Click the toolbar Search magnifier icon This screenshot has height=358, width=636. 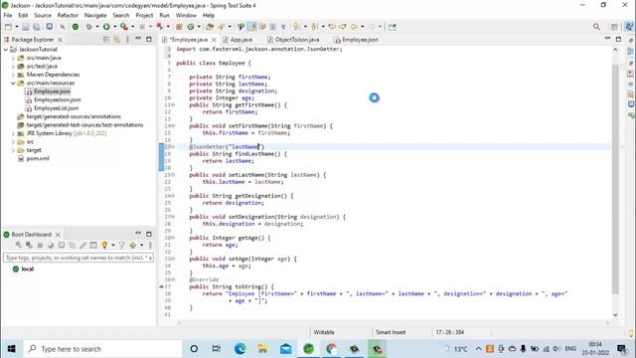pyautogui.click(x=596, y=27)
